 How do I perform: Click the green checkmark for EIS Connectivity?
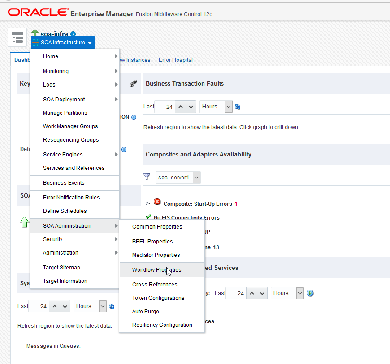tap(148, 217)
